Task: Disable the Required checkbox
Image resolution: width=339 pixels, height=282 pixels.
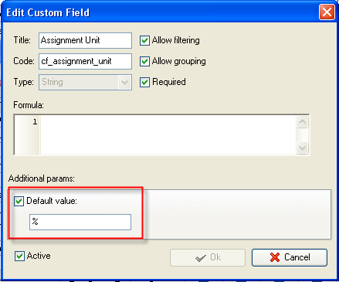Action: pyautogui.click(x=144, y=82)
